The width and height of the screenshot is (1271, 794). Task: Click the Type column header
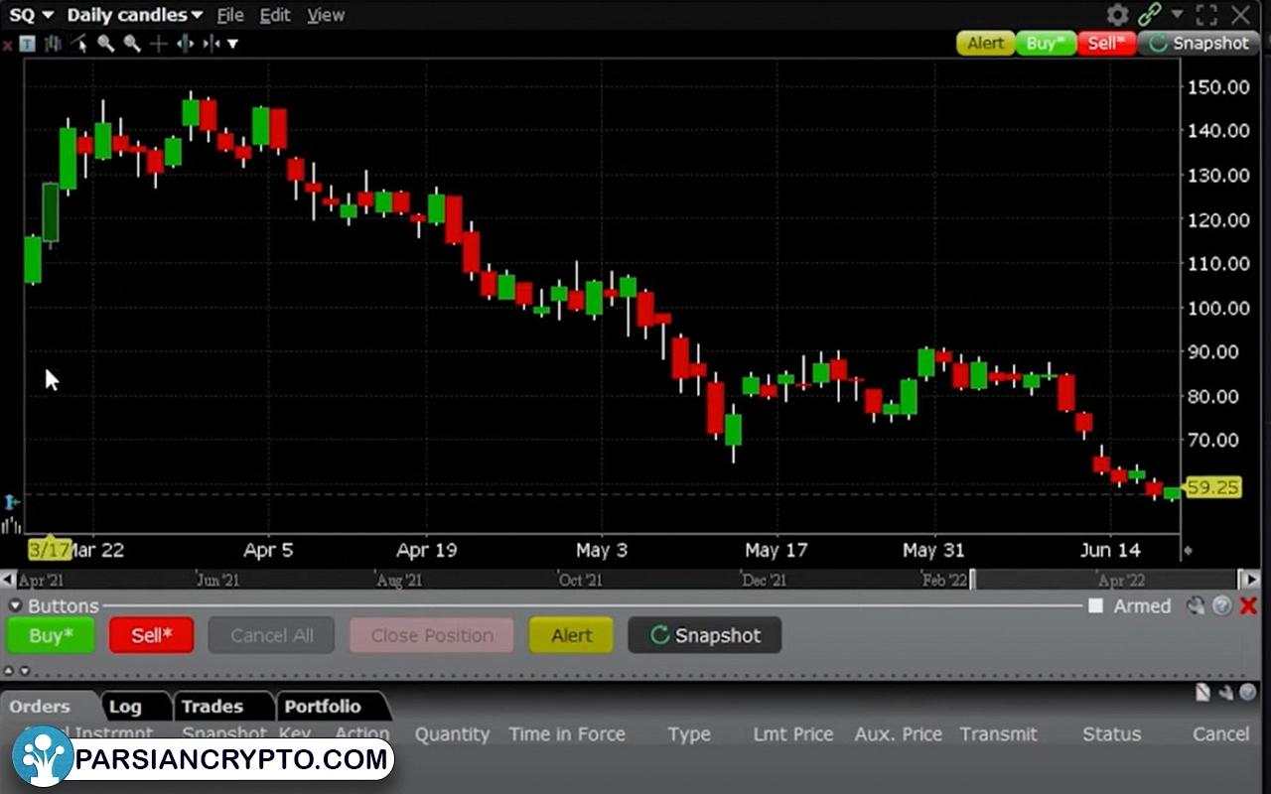point(689,734)
